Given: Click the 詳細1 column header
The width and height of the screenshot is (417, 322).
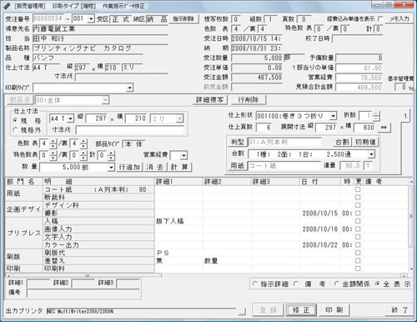Looking at the screenshot, I should tap(178, 182).
